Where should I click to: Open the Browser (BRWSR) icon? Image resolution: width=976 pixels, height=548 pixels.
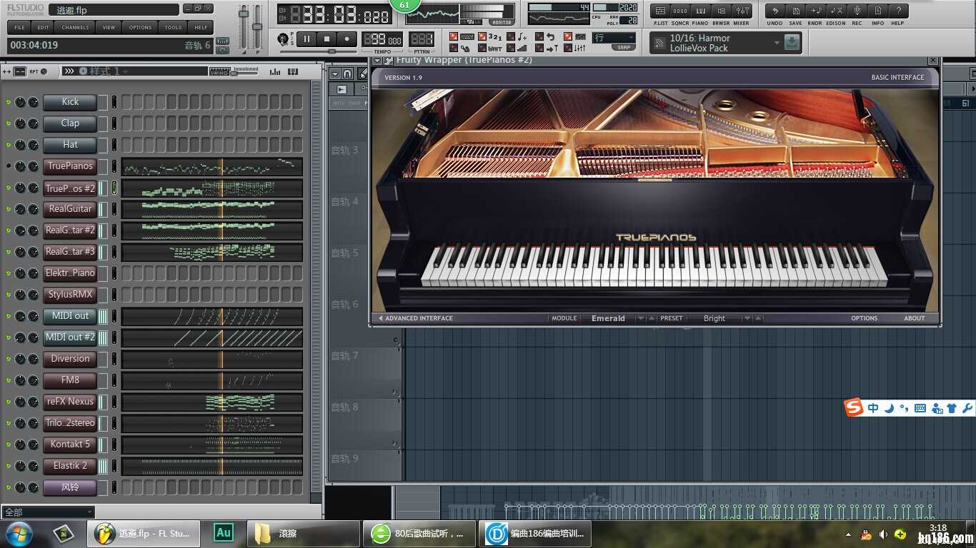pos(722,11)
